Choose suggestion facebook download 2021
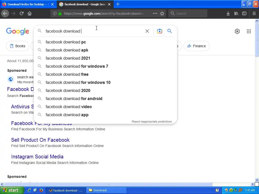 [105, 58]
